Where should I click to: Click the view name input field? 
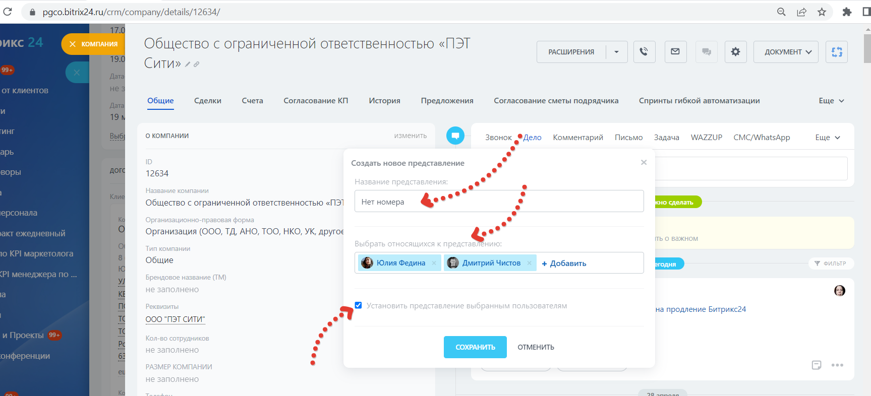coord(499,202)
